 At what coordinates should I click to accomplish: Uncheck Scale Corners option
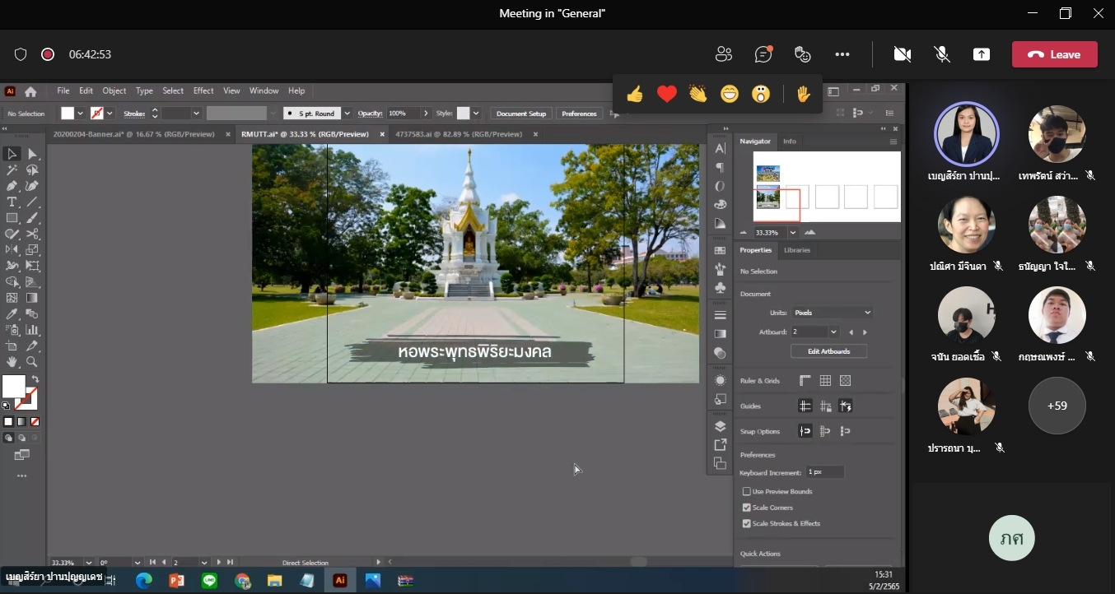tap(747, 508)
